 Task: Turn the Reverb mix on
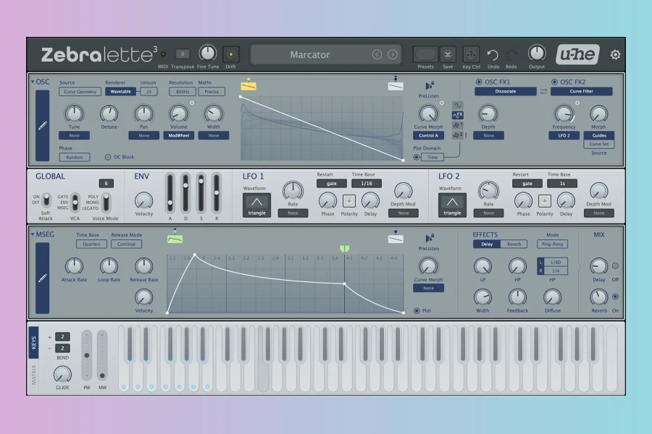click(615, 296)
